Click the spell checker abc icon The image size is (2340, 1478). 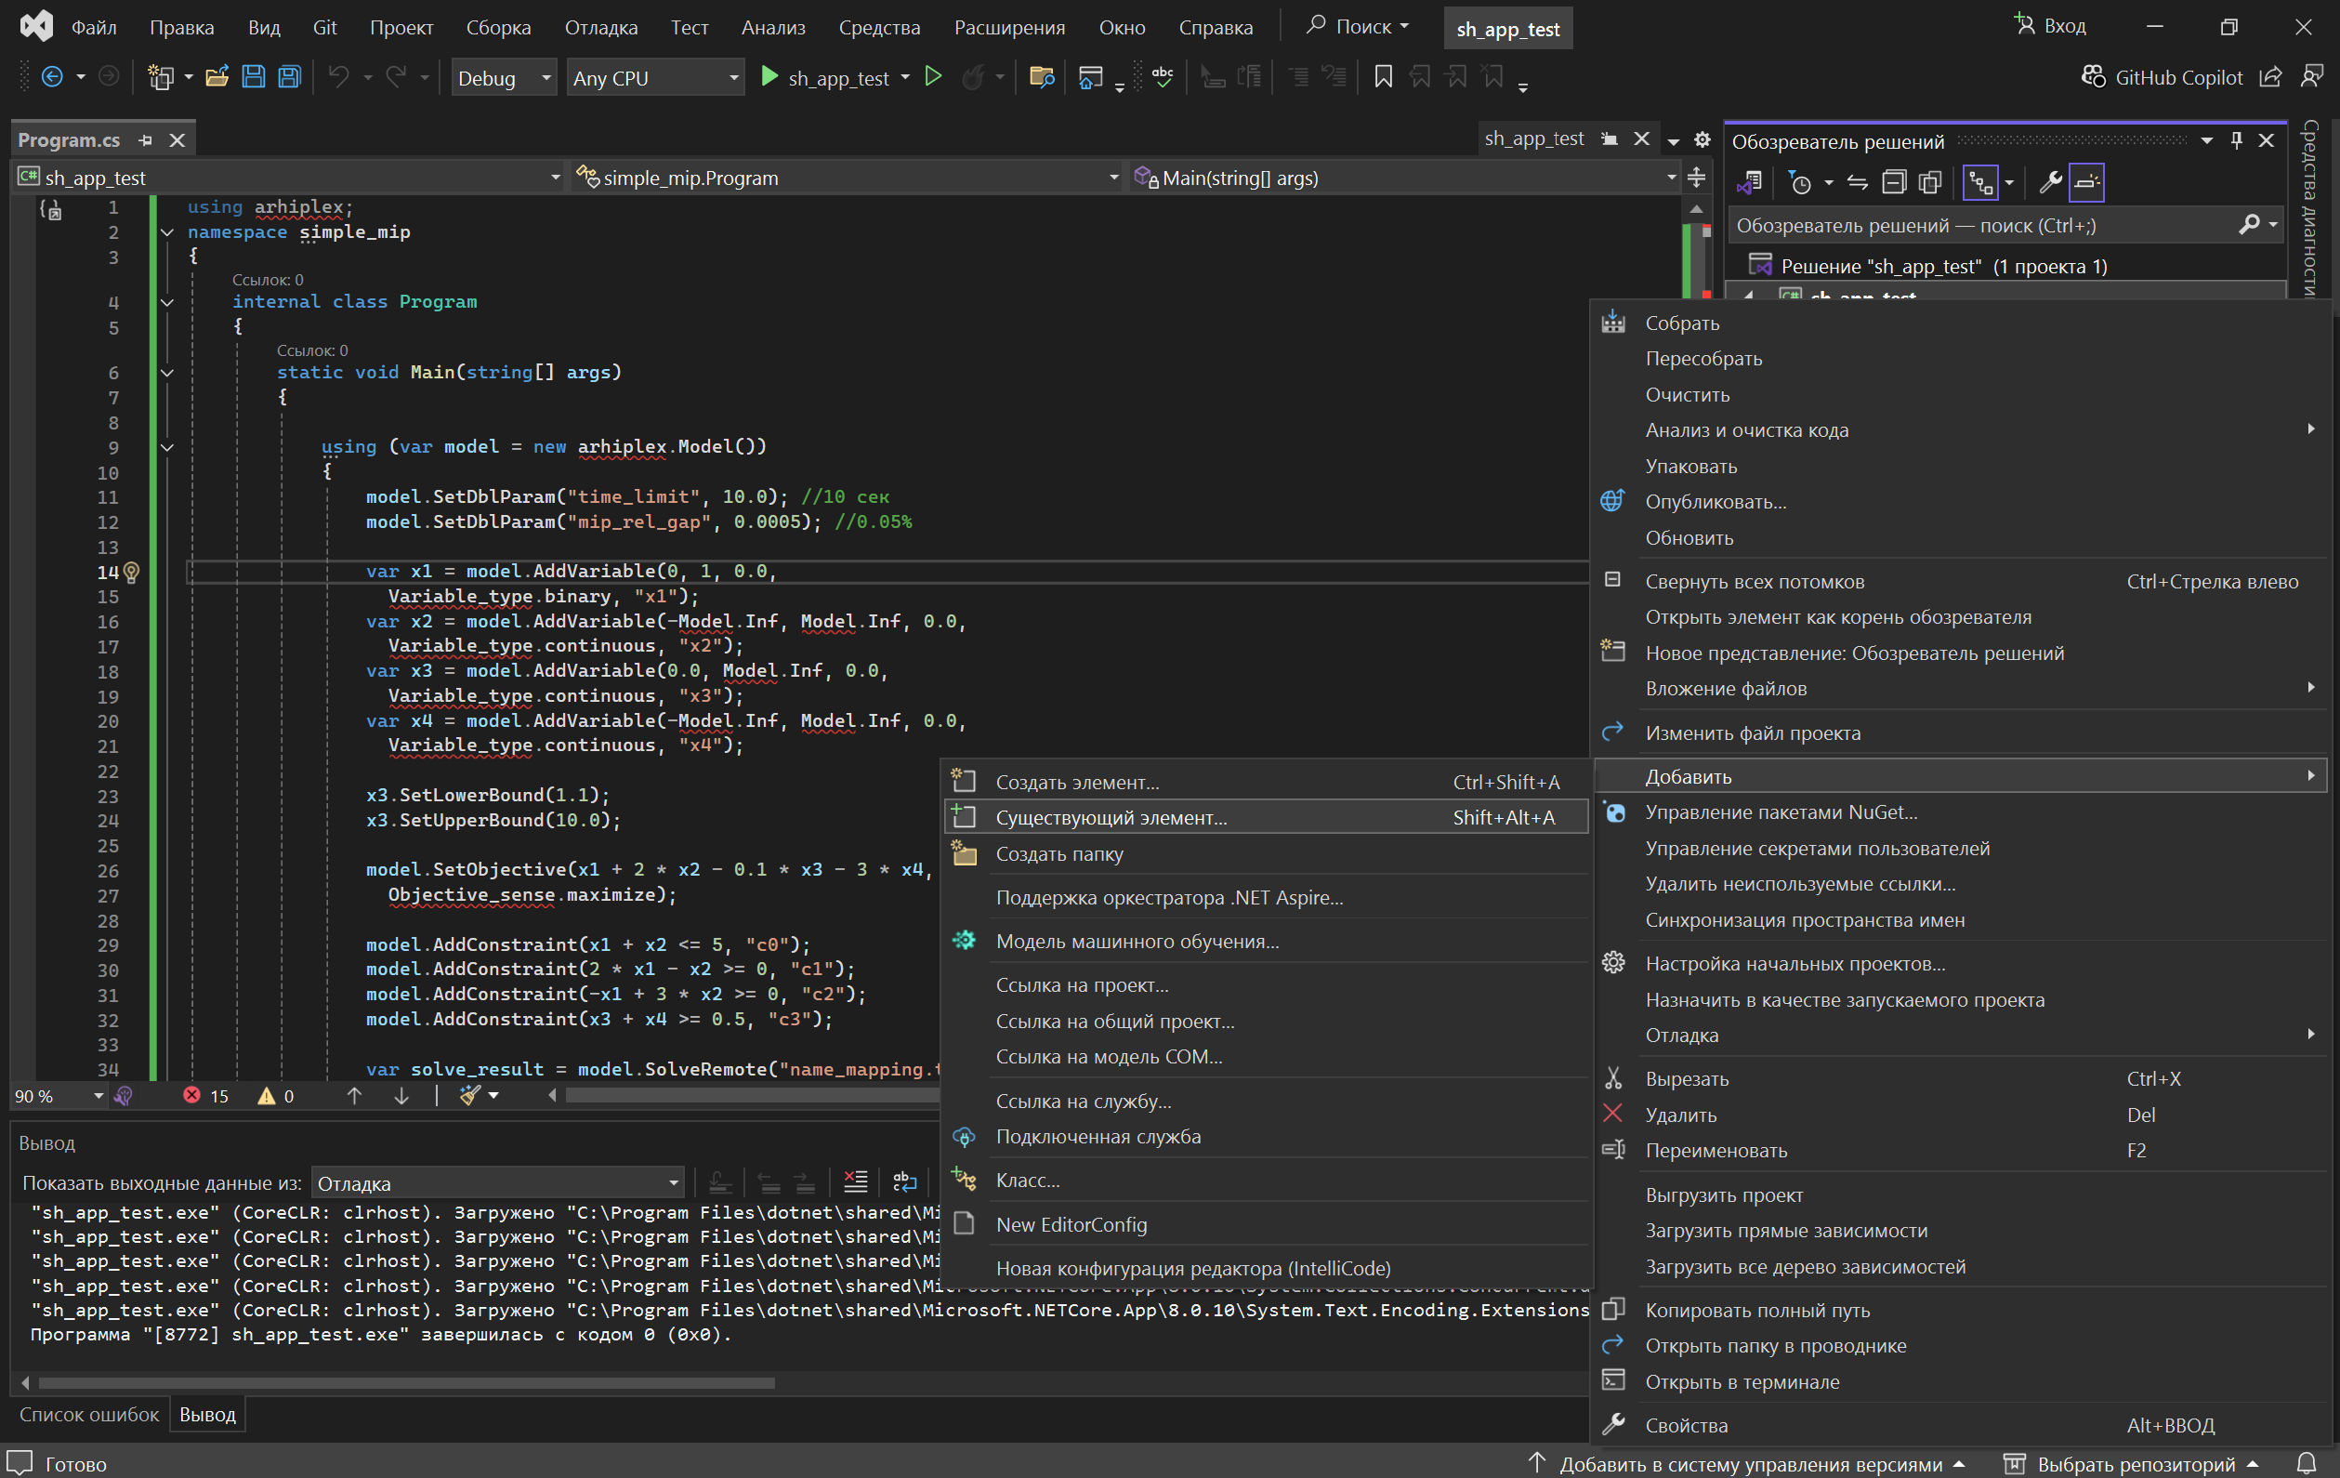(1163, 77)
